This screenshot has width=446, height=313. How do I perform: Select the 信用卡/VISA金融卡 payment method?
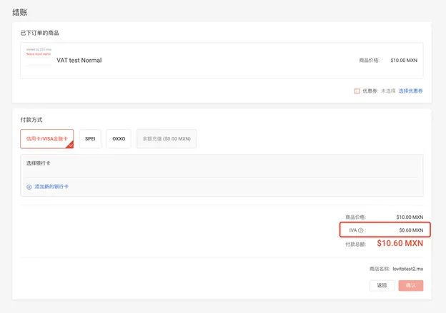click(46, 138)
